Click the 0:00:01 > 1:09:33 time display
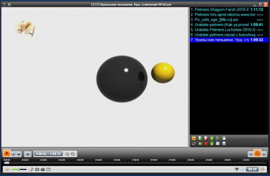 click(48, 154)
